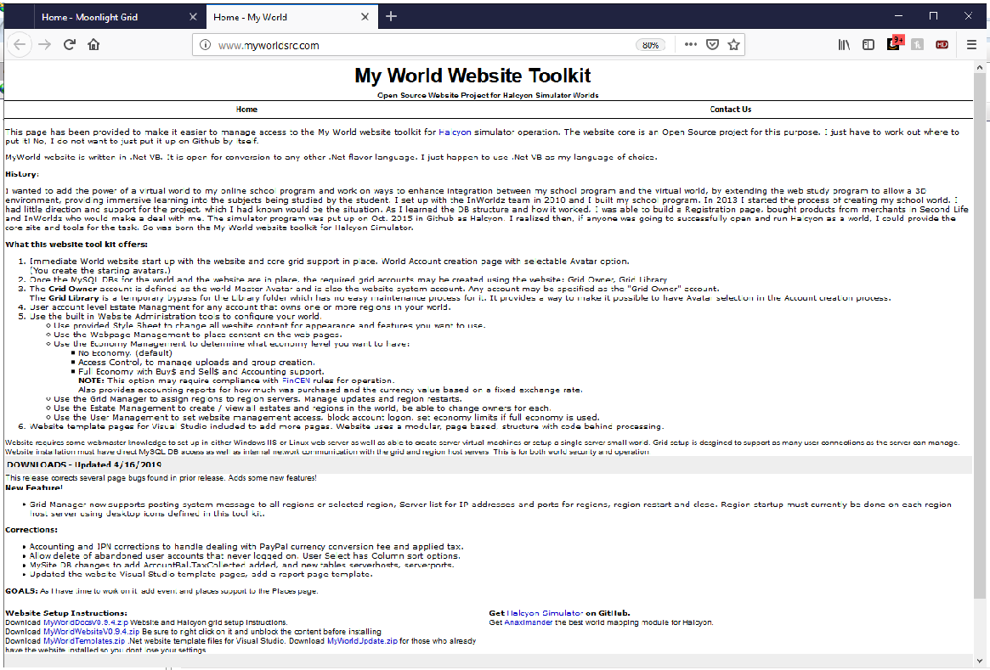
Task: Reload the current page
Action: pos(70,45)
